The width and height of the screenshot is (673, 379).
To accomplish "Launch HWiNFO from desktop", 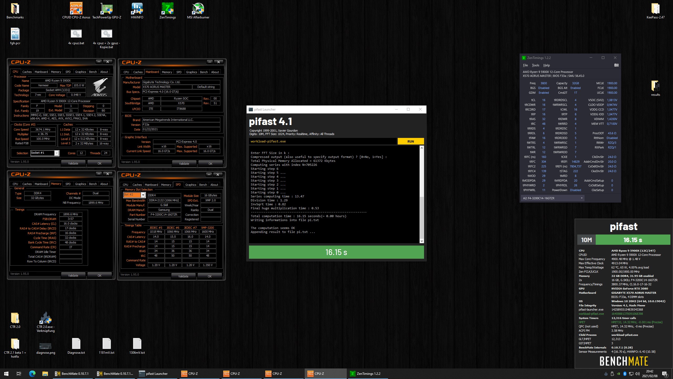I will (137, 11).
